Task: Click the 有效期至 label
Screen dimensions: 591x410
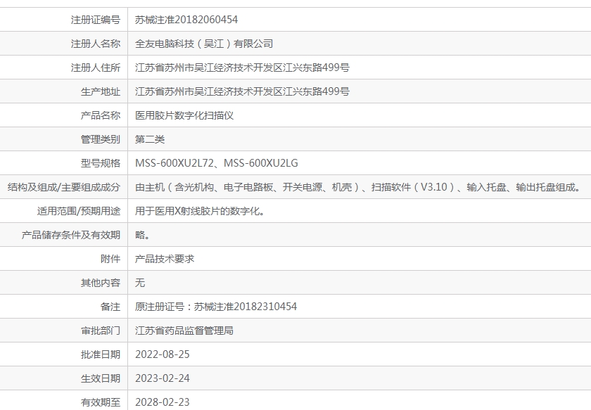Action: pos(101,402)
